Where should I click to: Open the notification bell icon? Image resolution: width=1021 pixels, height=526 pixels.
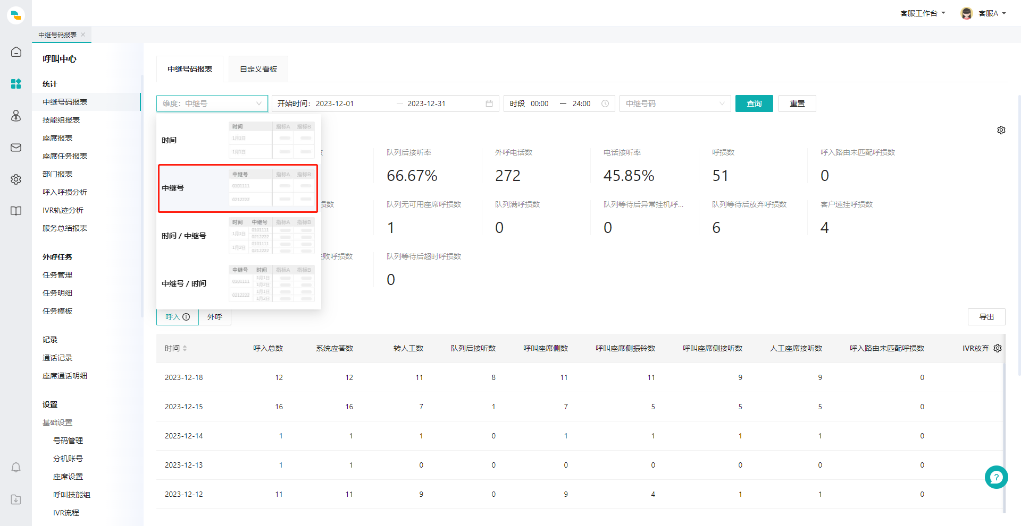tap(16, 467)
